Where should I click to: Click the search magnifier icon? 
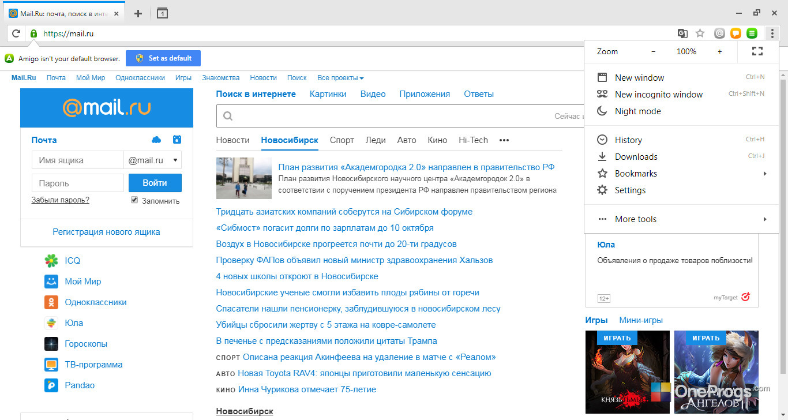coord(227,116)
